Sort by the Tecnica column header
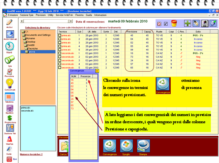 point(67,32)
